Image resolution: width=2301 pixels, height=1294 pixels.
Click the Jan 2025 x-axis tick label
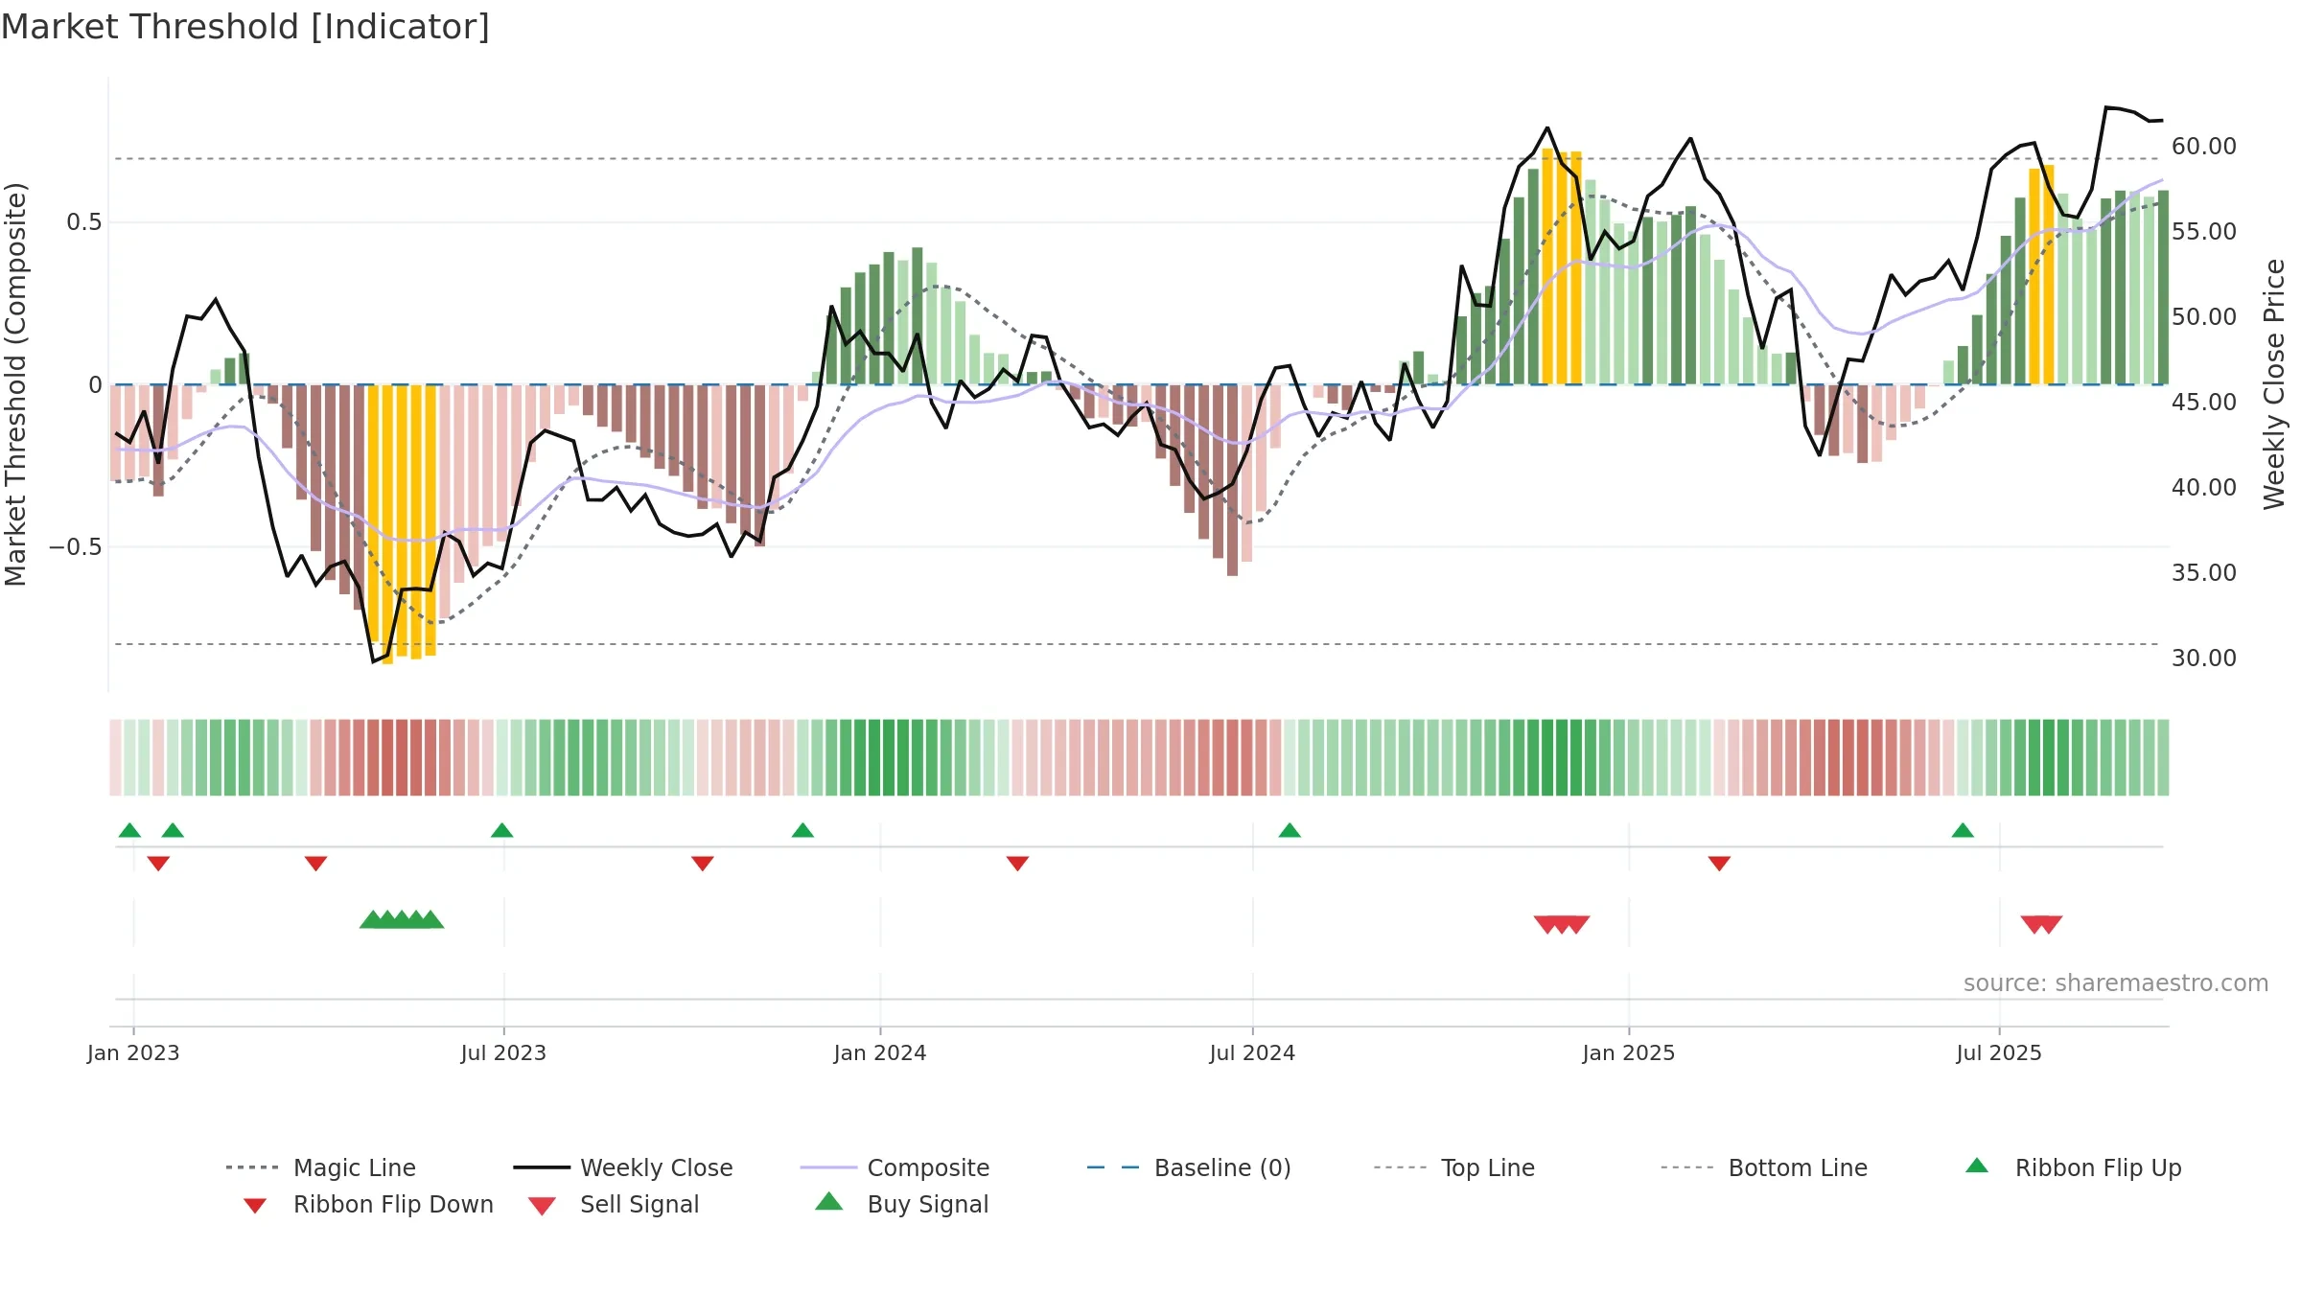pos(1629,1053)
